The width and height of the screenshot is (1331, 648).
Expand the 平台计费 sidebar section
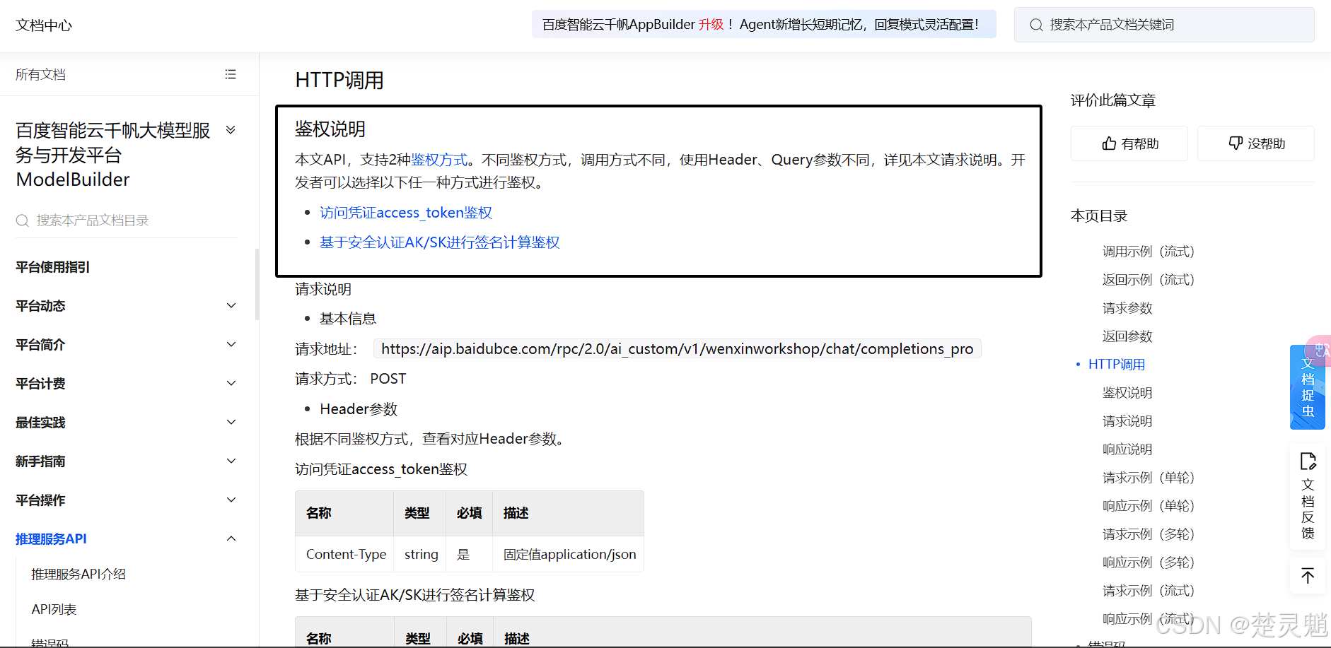(231, 383)
